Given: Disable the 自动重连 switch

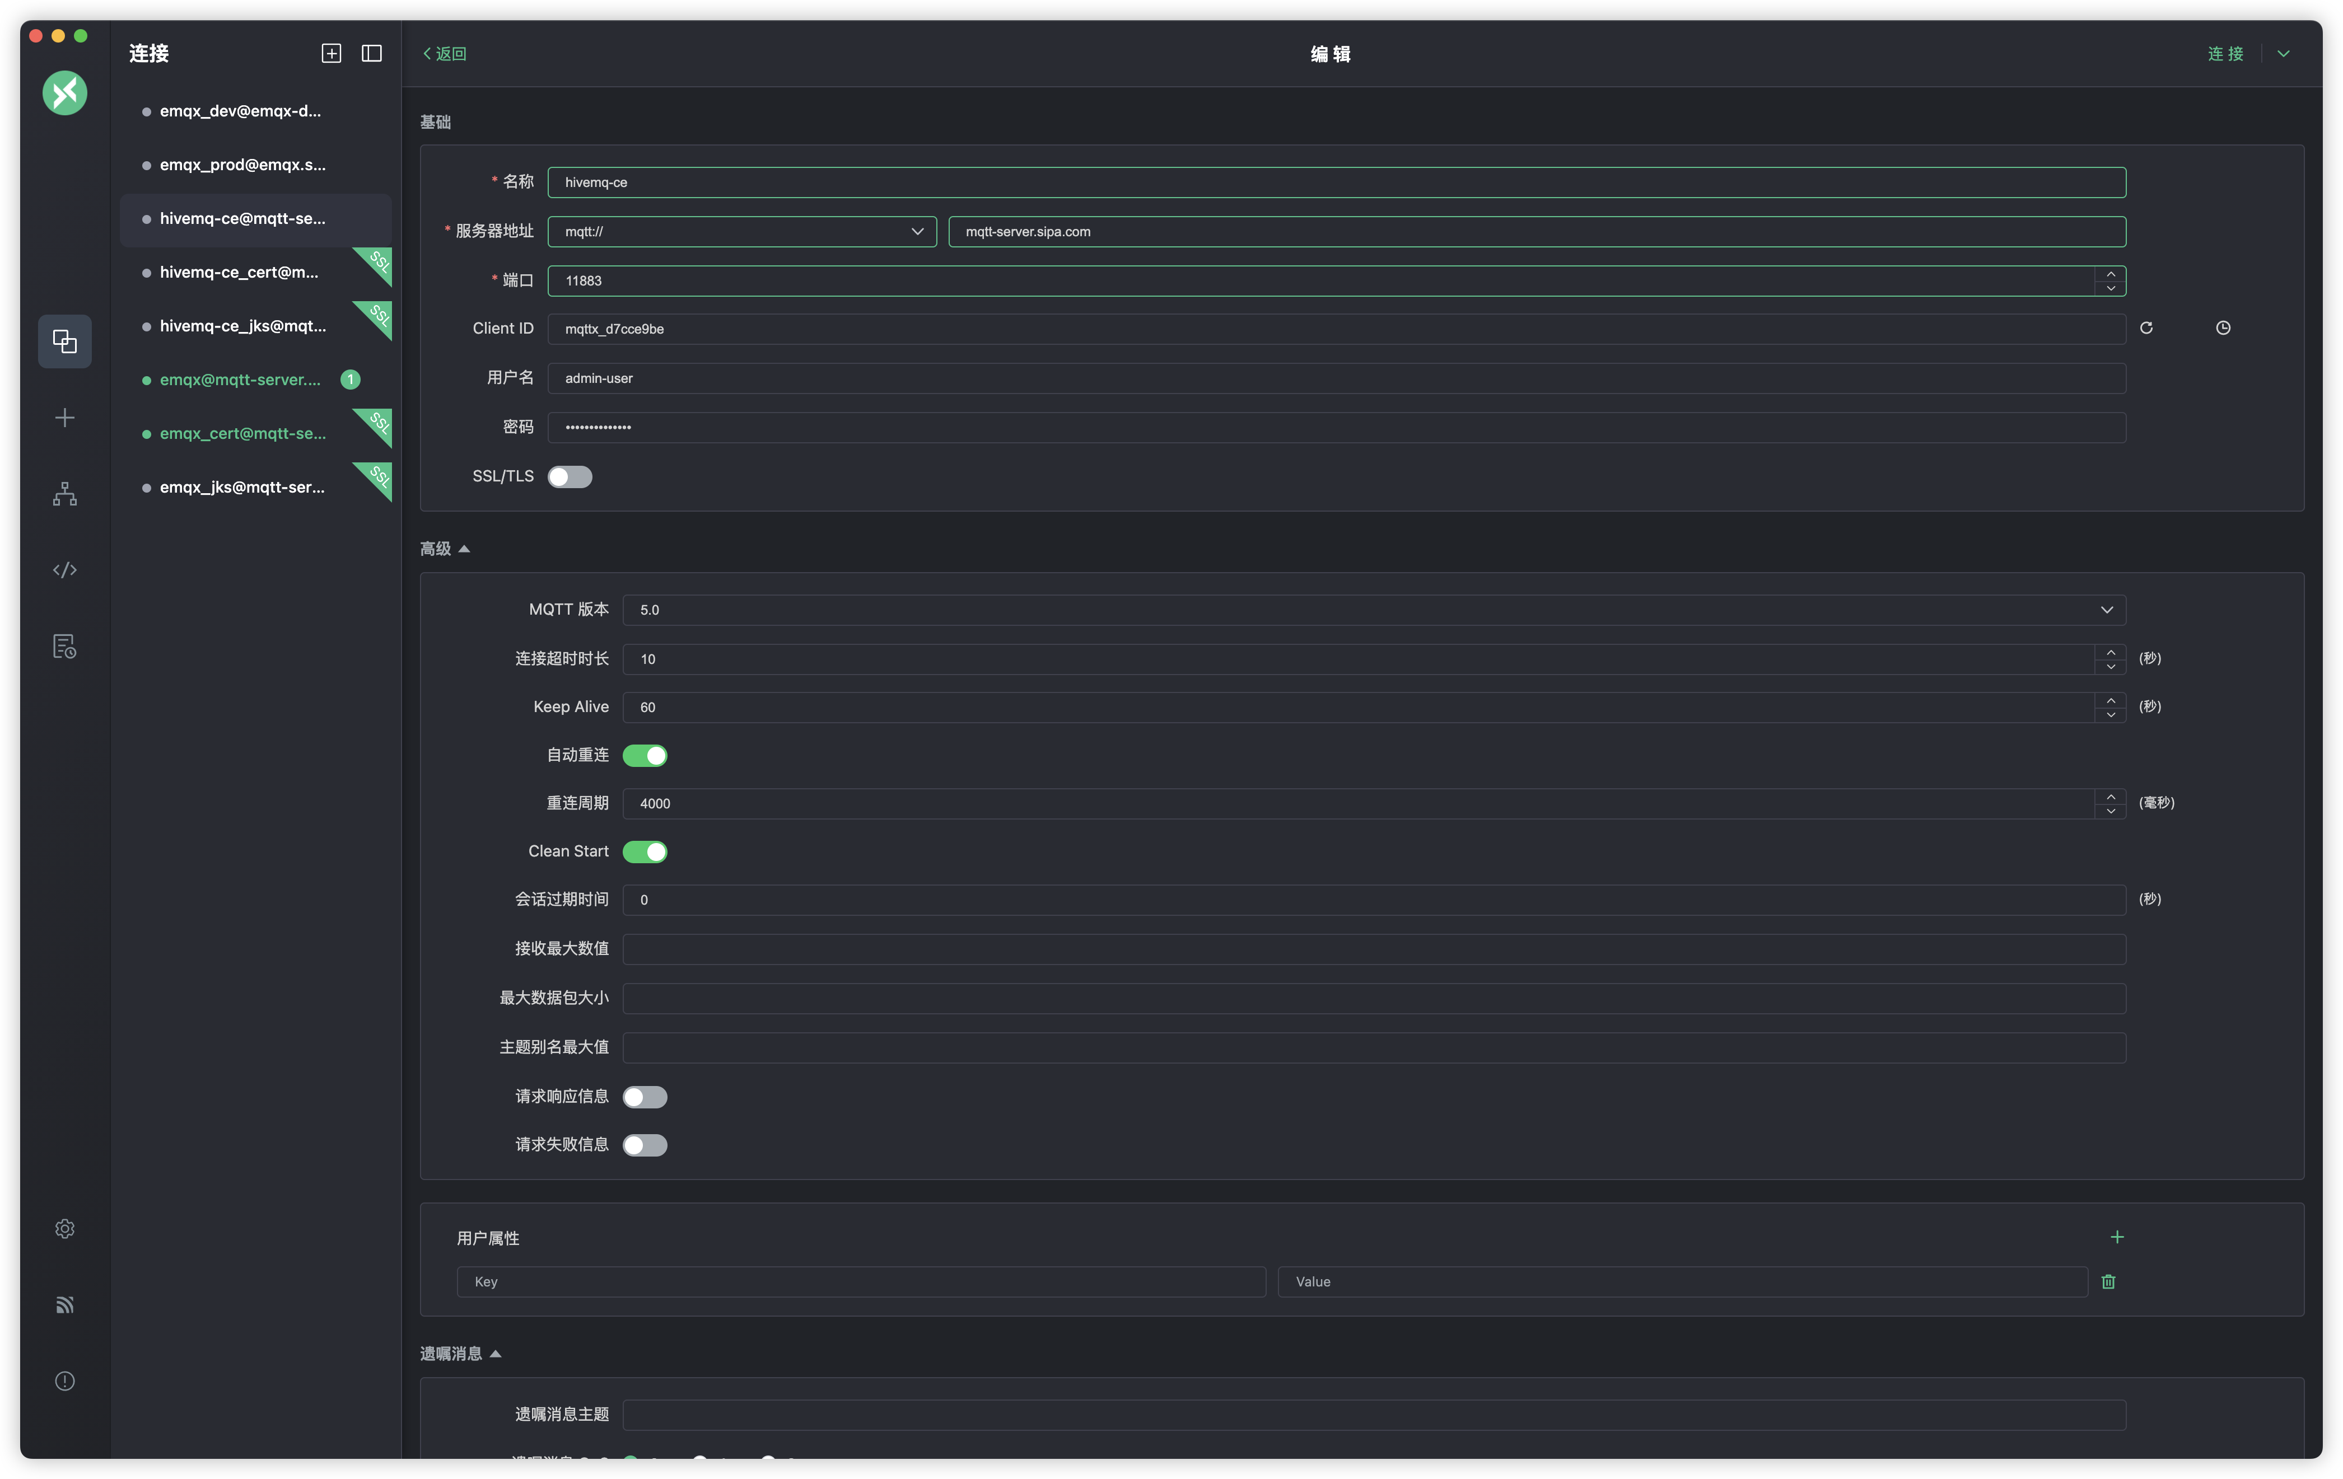Looking at the screenshot, I should point(645,756).
